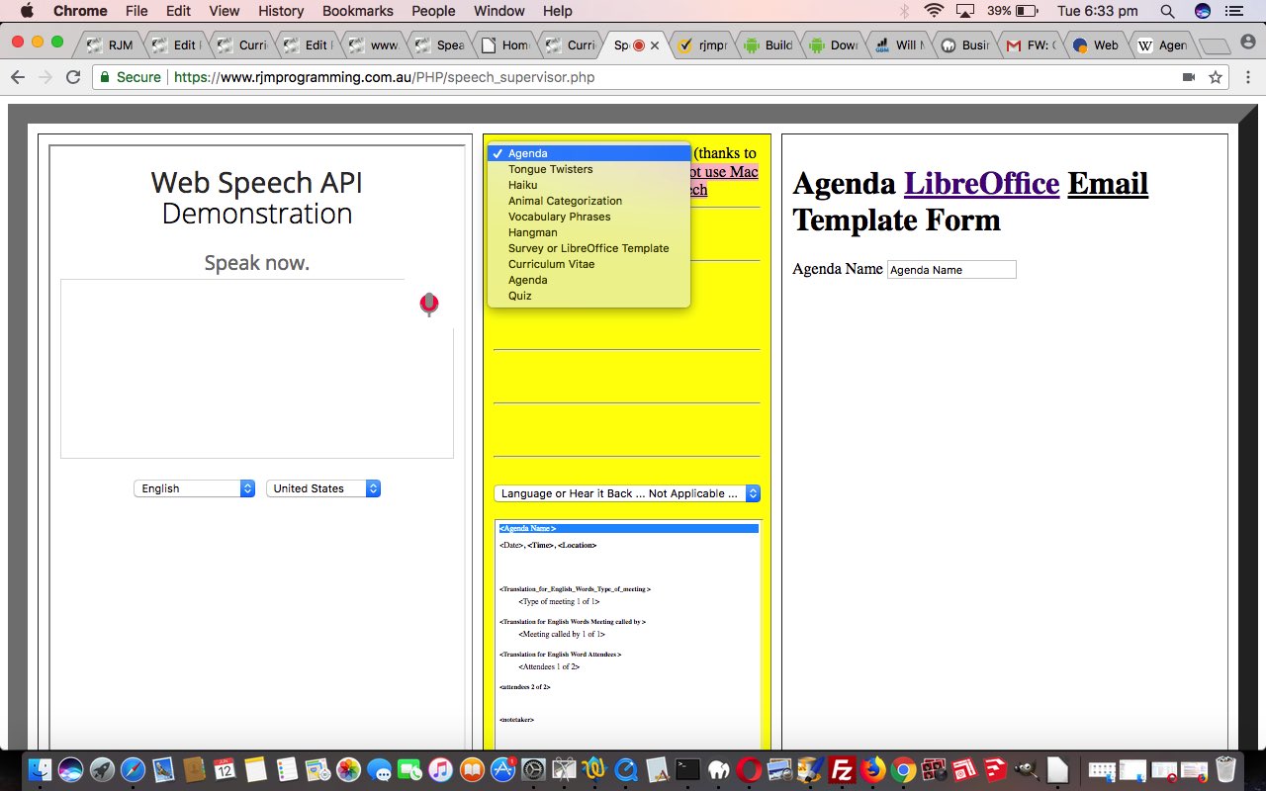
Task: Open FileZilla from the dock
Action: point(842,768)
